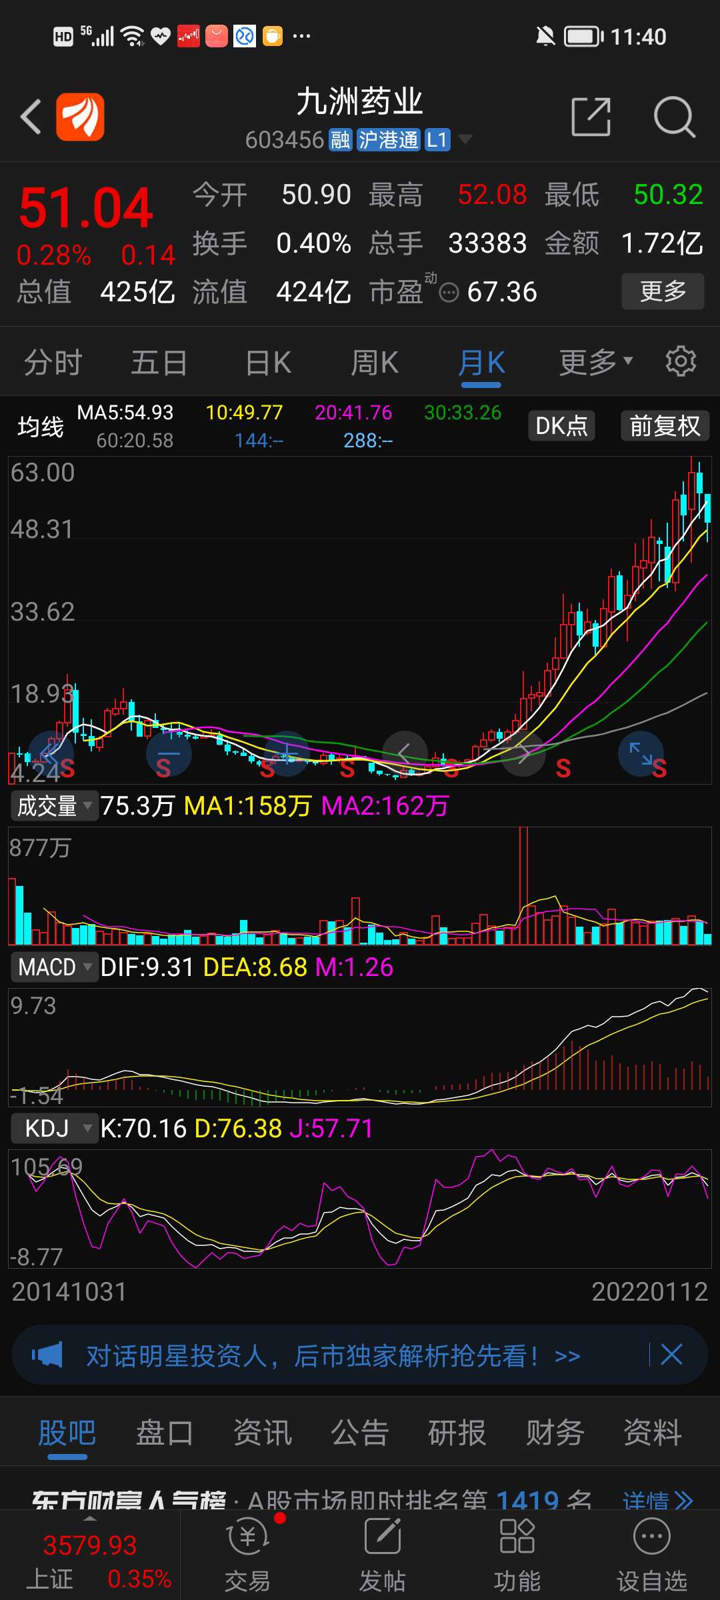
Task: Tap the 更多 quote details button
Action: pyautogui.click(x=663, y=291)
